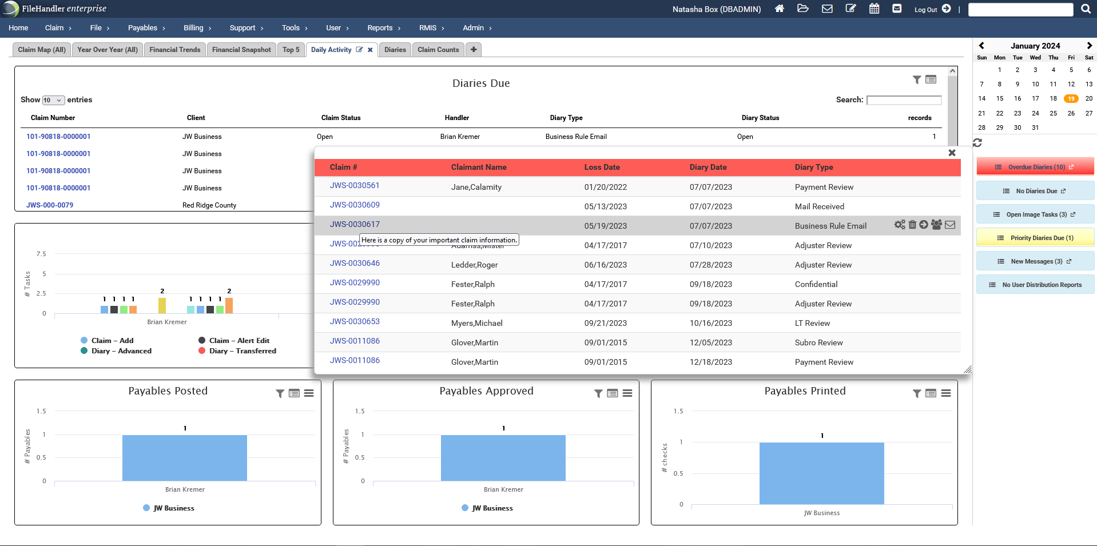
Task: Advance the diary with the circular arrow icon
Action: 924,225
